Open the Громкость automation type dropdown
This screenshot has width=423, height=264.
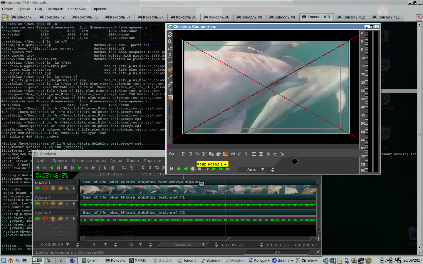click(x=203, y=245)
